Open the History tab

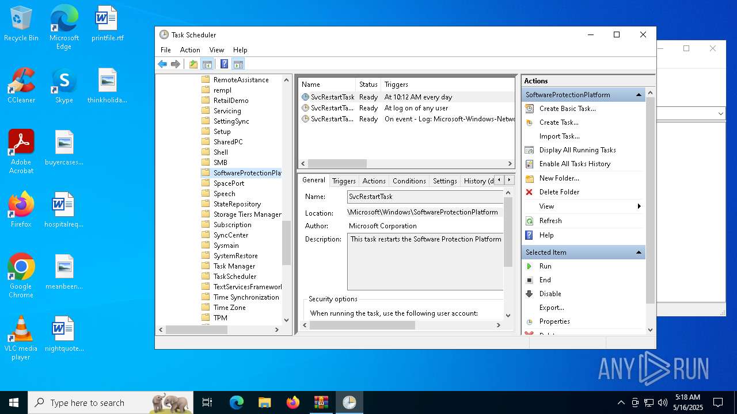point(478,181)
